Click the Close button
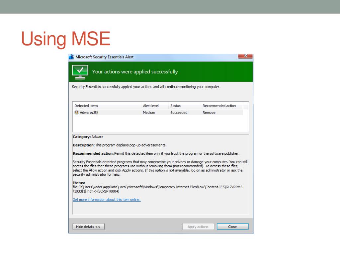 [233, 226]
